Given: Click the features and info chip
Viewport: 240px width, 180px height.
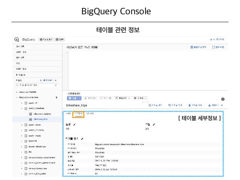Looking at the screenshot, I should point(46,39).
